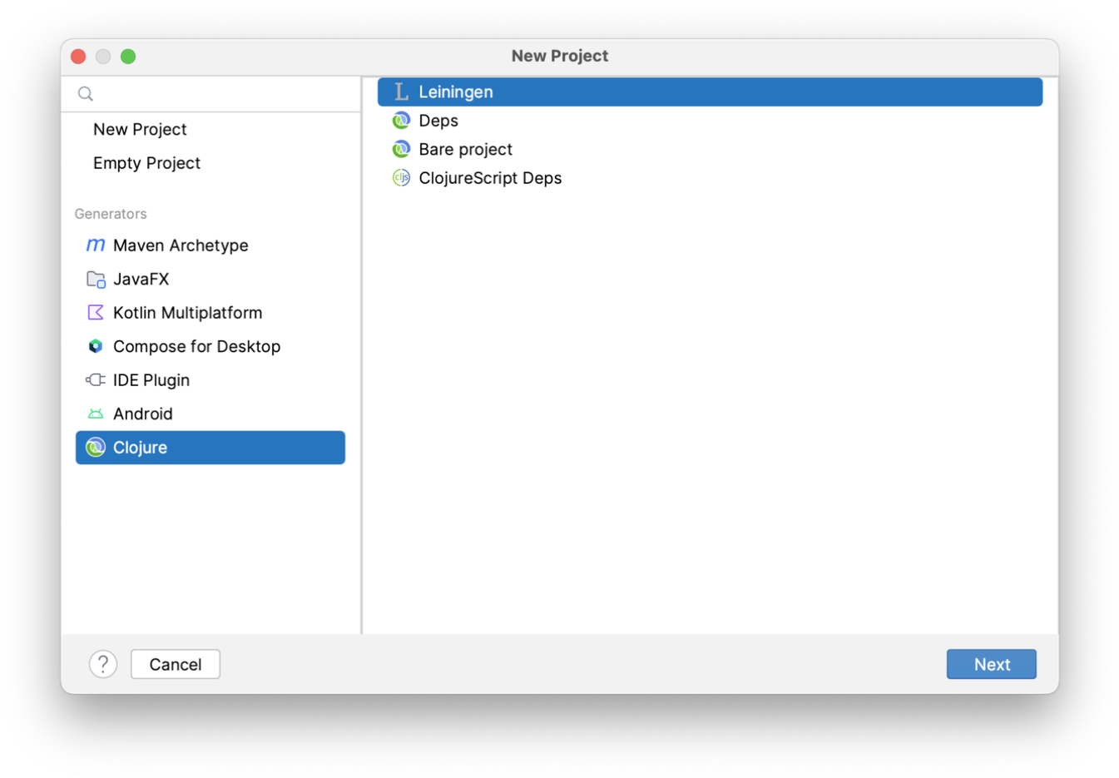The width and height of the screenshot is (1119, 778).
Task: Click the IDE Plugin plug icon
Action: point(96,379)
